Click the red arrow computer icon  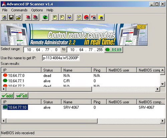(x=94, y=17)
